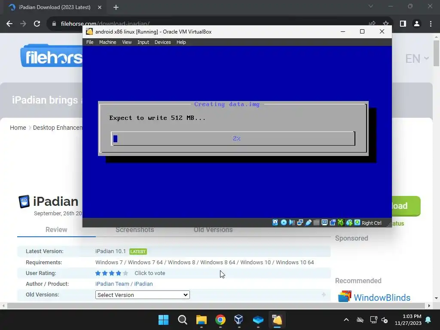Click the recording indicator in VirtualBox status bar
Screen dimensions: 440x330
(x=333, y=223)
